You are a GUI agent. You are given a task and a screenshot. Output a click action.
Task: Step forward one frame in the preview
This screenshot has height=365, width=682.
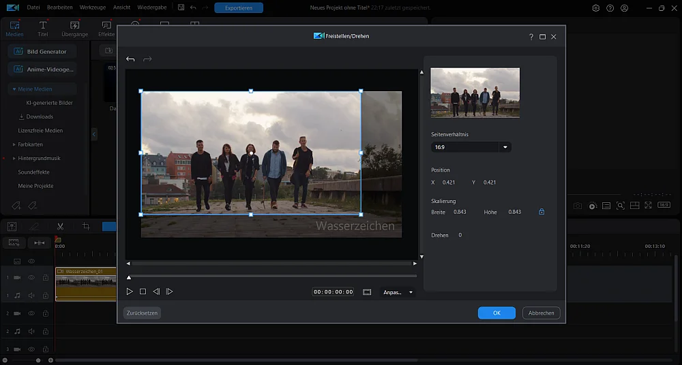pos(170,291)
